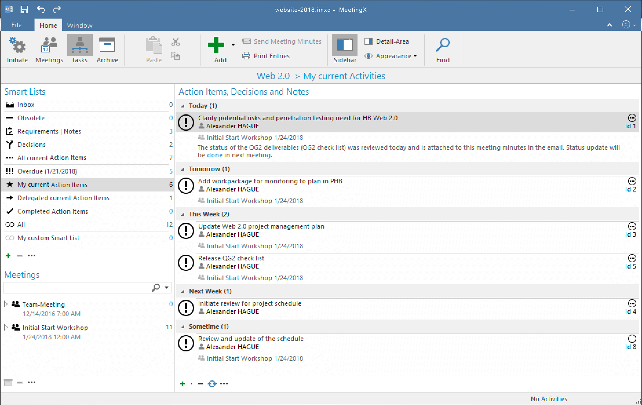The height and width of the screenshot is (405, 642).
Task: Open the Appearance dropdown
Action: pos(393,56)
